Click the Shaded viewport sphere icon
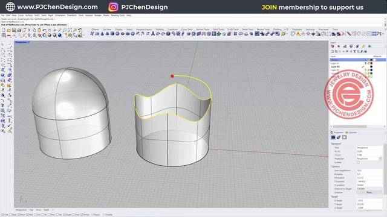This screenshot has width=387, height=217. (50, 35)
